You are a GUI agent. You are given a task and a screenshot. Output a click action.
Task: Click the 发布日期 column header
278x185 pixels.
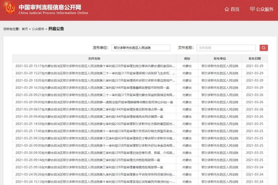(x=255, y=58)
